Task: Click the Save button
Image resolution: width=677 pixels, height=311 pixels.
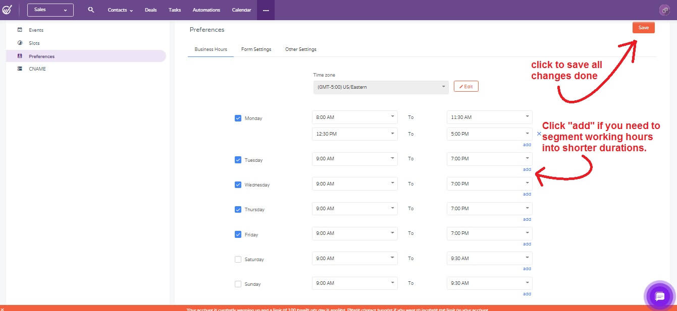Action: coord(643,28)
